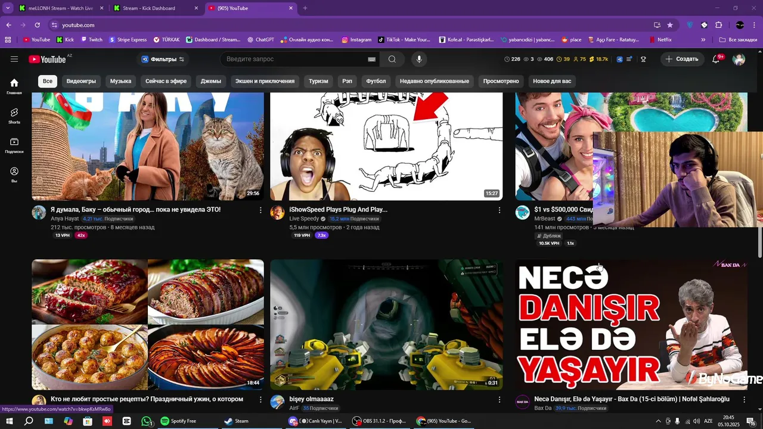Open Windows search in taskbar
This screenshot has width=763, height=429.
(x=29, y=421)
